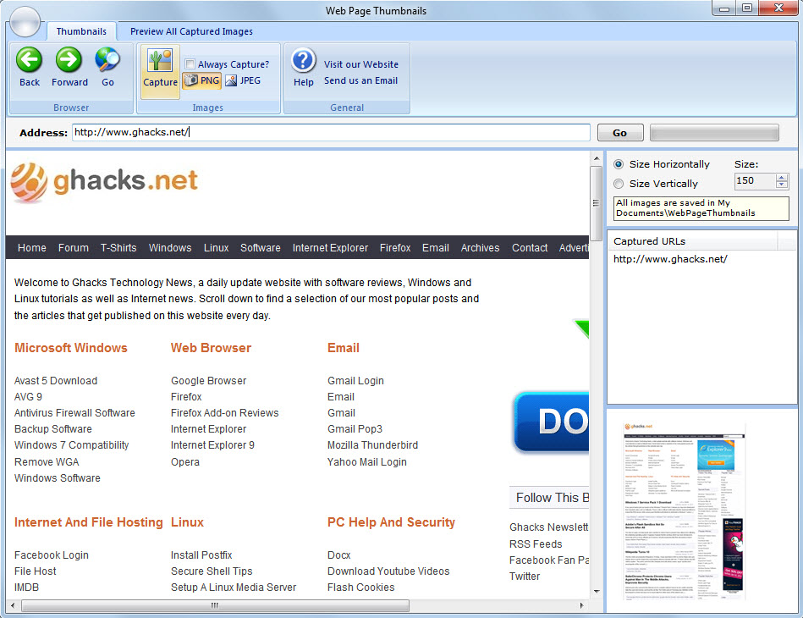Select Size Vertically radio button
The image size is (803, 618).
619,184
